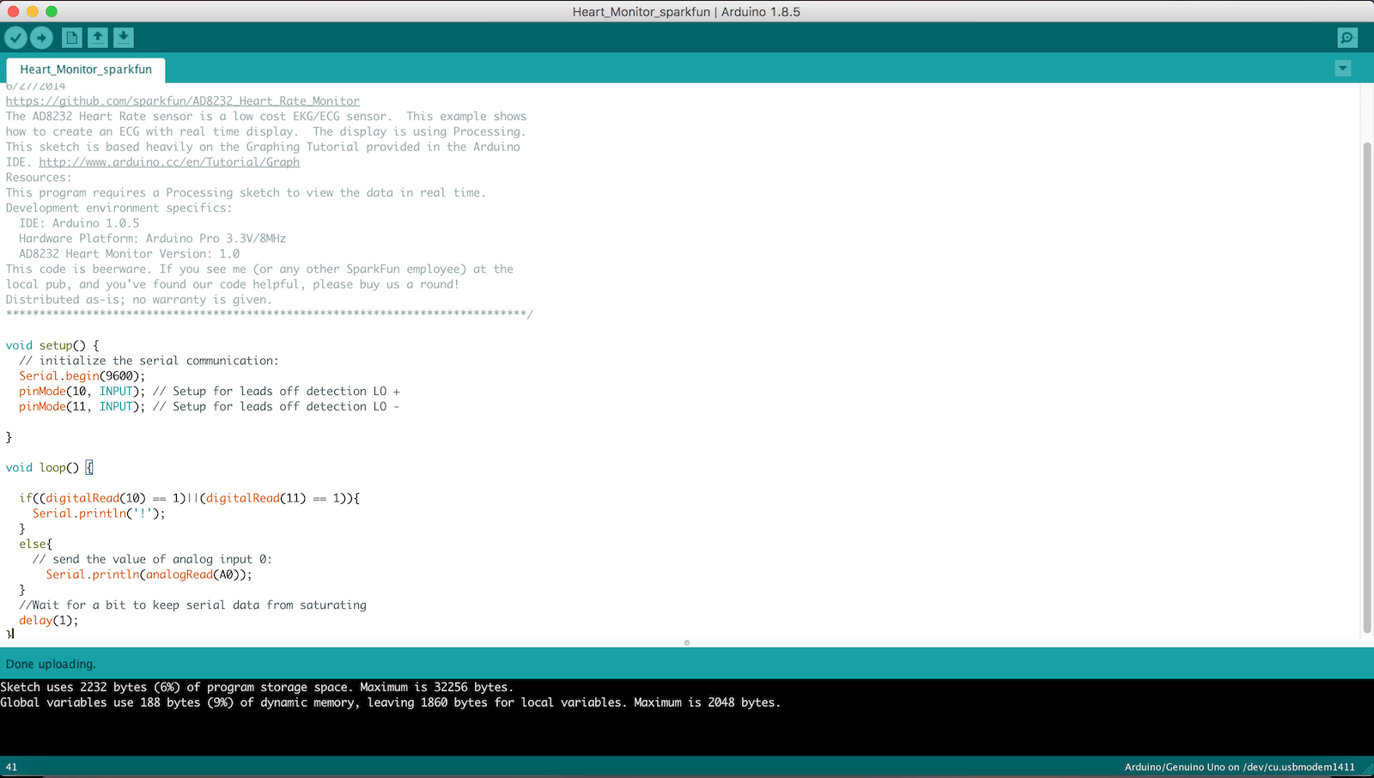The height and width of the screenshot is (778, 1374).
Task: Click the 'delay(1);' line
Action: coord(49,621)
